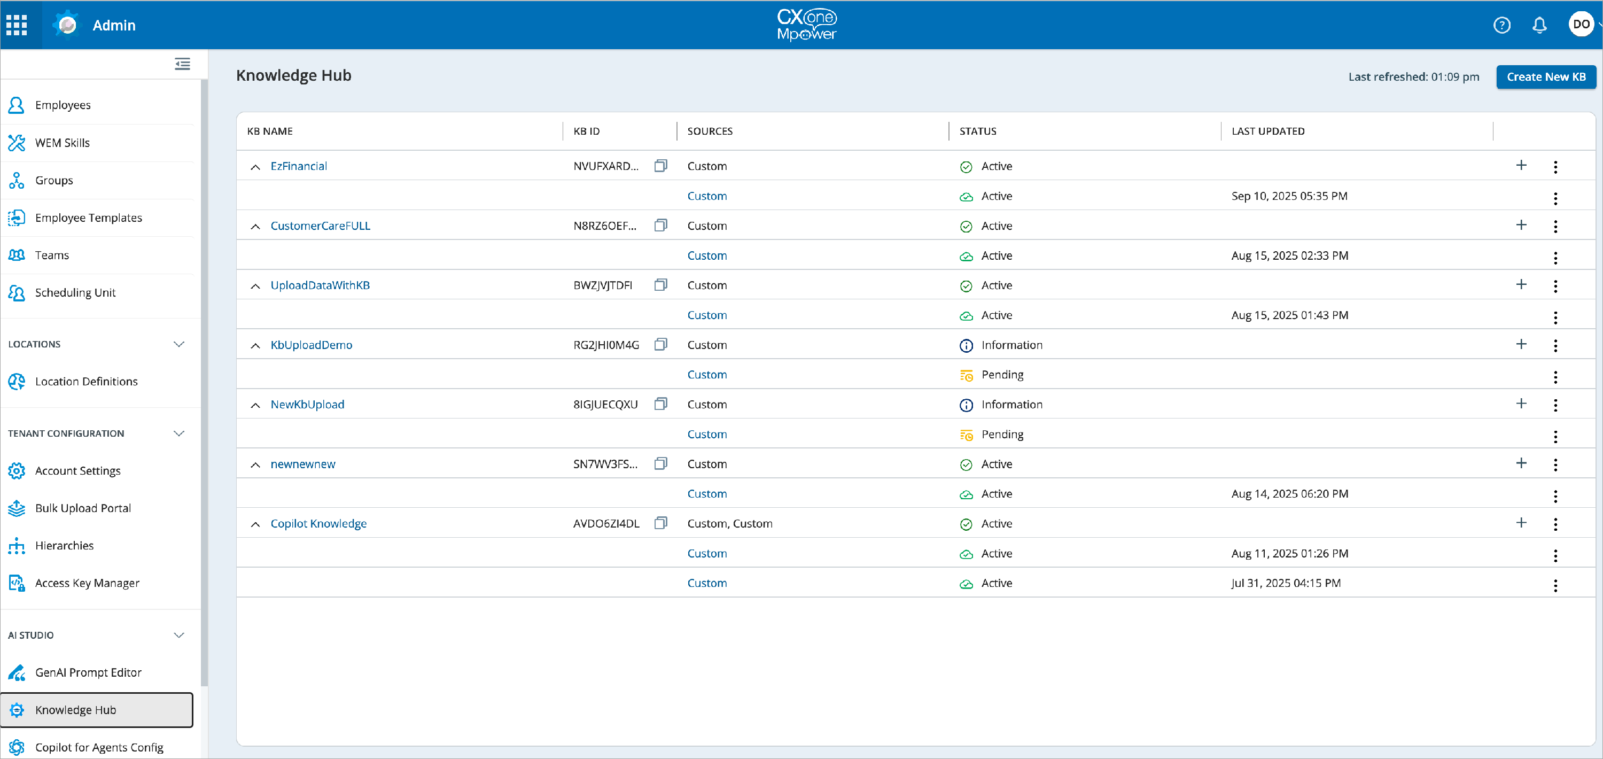The image size is (1603, 759).
Task: Add a source to CustomerCareFULL
Action: pyautogui.click(x=1521, y=225)
